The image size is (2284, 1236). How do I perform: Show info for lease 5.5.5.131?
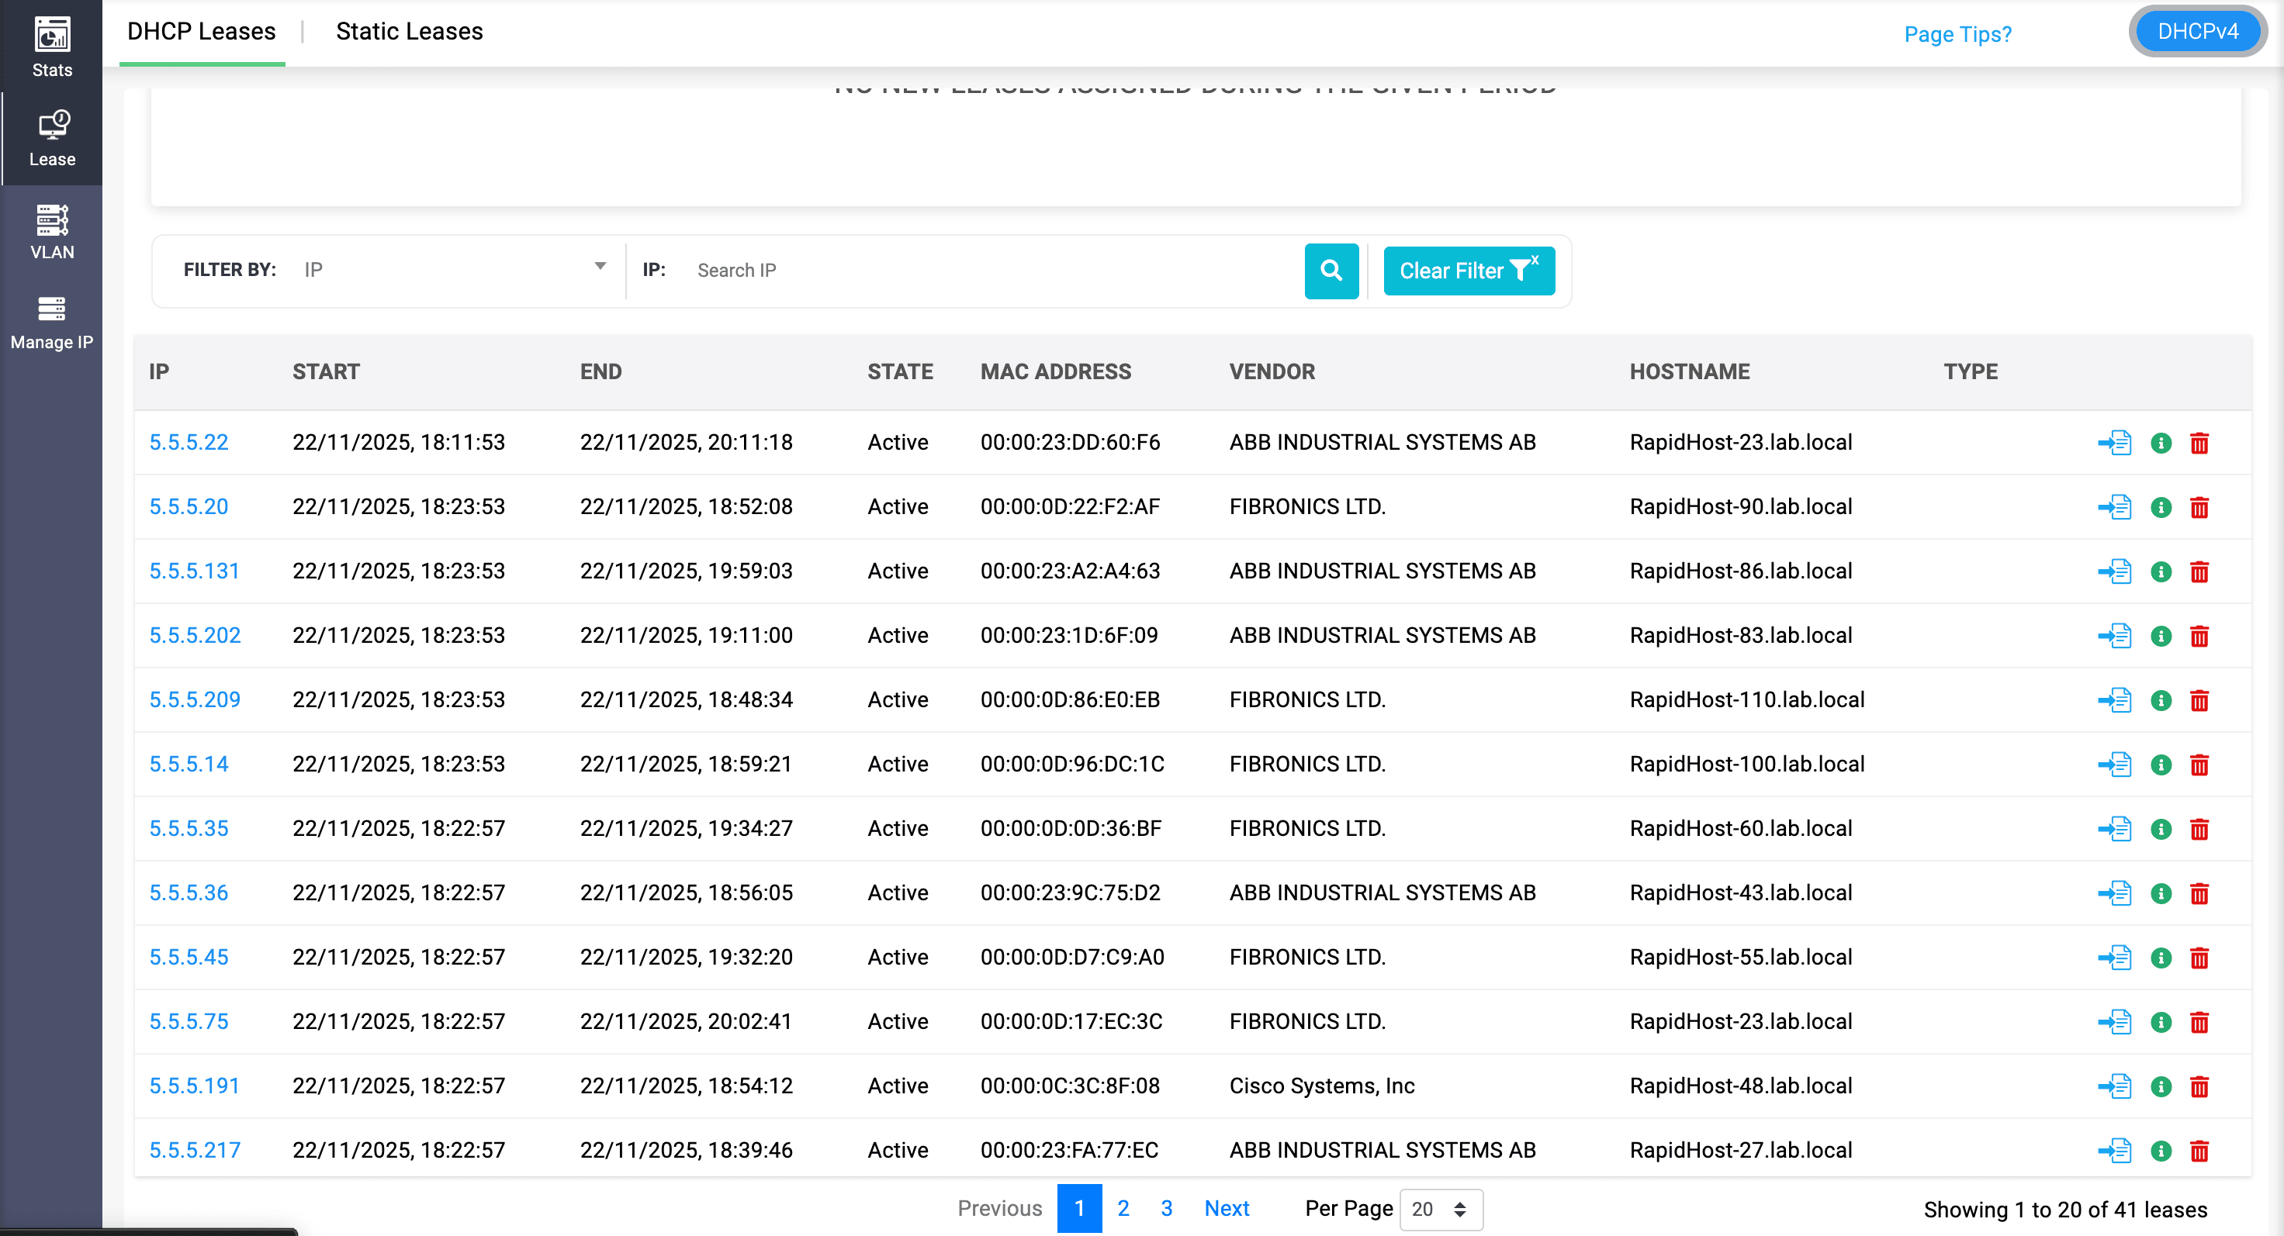2161,571
